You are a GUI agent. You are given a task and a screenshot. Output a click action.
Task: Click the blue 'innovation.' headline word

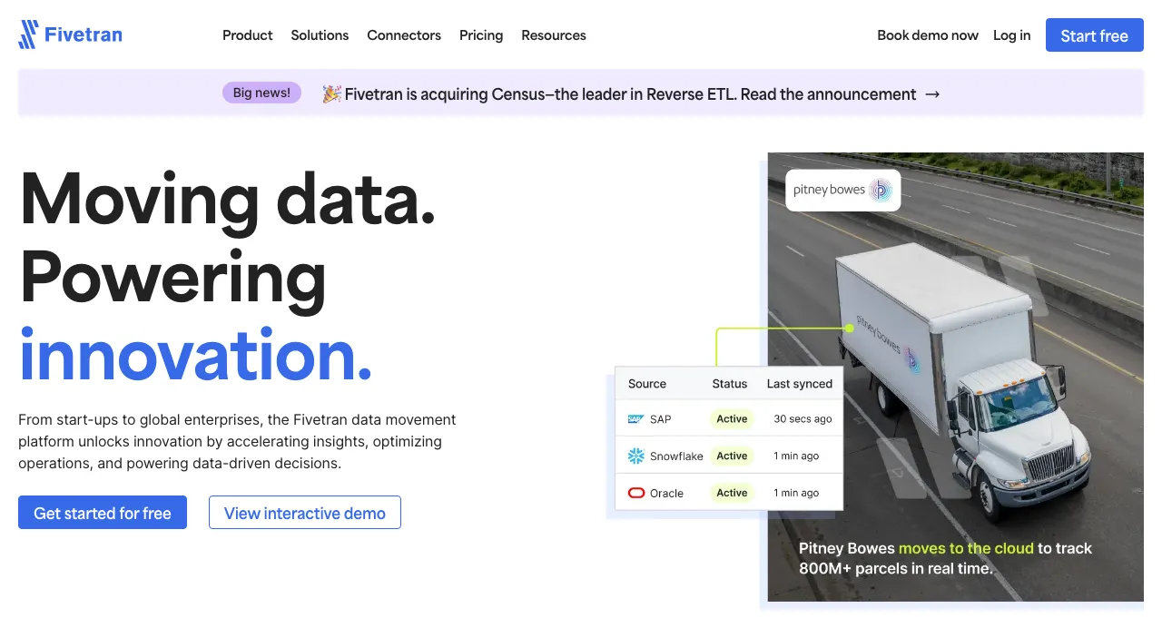pos(195,354)
